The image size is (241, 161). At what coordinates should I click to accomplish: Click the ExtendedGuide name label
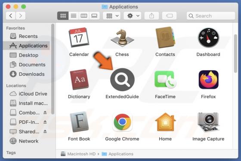point(122,97)
